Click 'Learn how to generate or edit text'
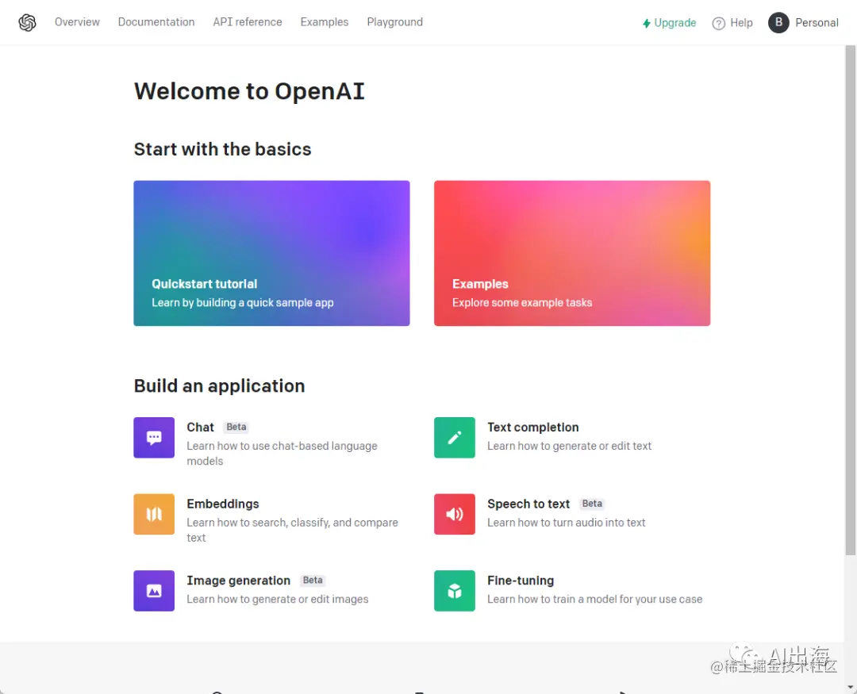The image size is (857, 694). [569, 446]
